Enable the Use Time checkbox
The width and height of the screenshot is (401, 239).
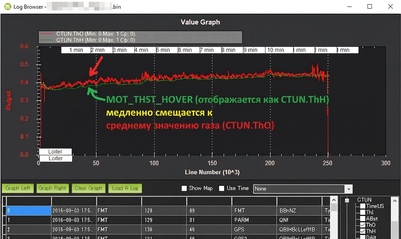pos(222,188)
